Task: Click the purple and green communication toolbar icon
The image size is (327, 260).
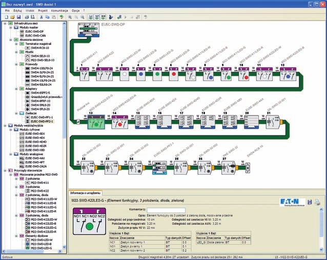Action: [119, 17]
